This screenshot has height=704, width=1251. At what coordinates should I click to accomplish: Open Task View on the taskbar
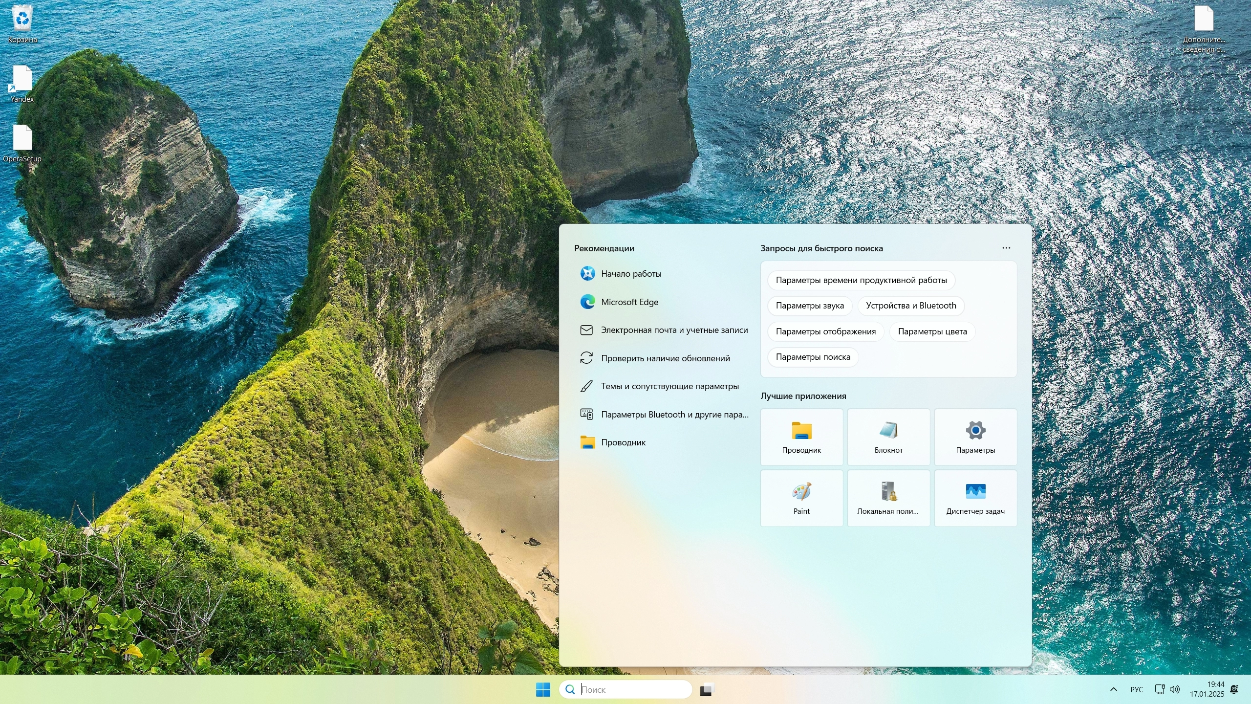pos(707,689)
